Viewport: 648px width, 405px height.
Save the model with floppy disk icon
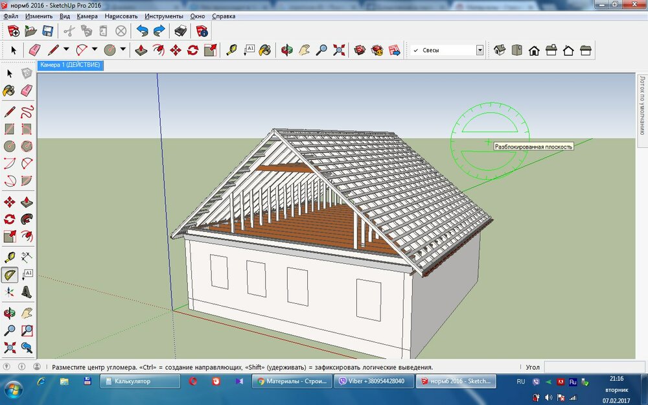47,30
